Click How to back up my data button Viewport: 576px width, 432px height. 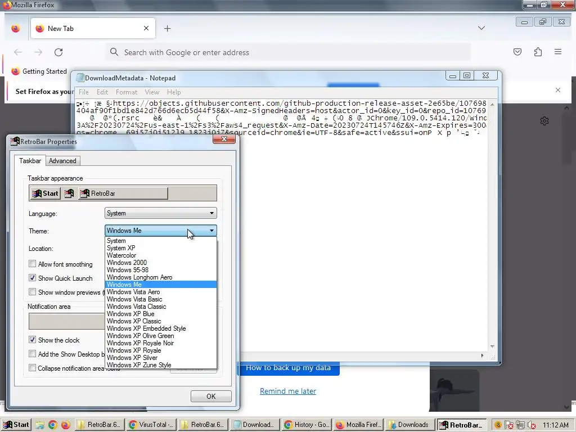(x=289, y=368)
